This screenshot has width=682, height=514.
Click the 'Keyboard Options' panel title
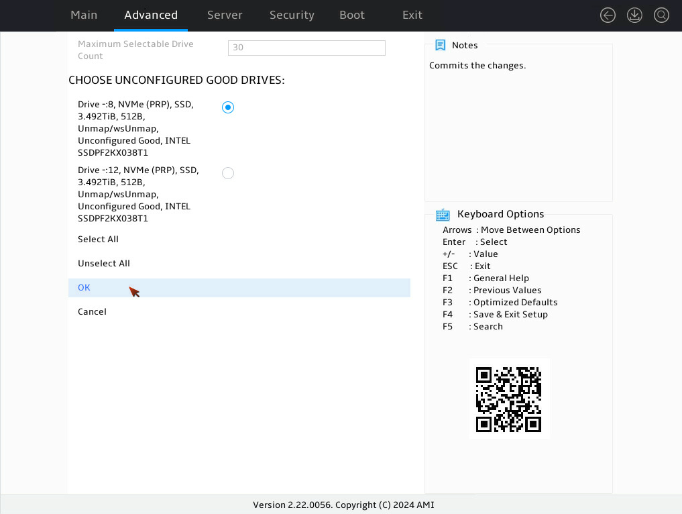pos(501,214)
